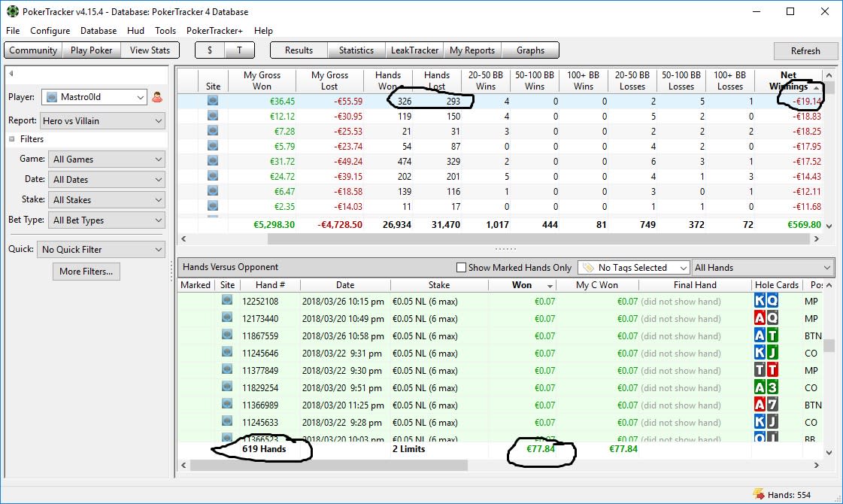Click the TT hole cards for hand 11377849

pos(766,370)
